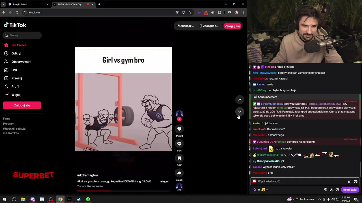This screenshot has height=203, width=362.
Task: Open Chrome three-dot menu
Action: [243, 12]
